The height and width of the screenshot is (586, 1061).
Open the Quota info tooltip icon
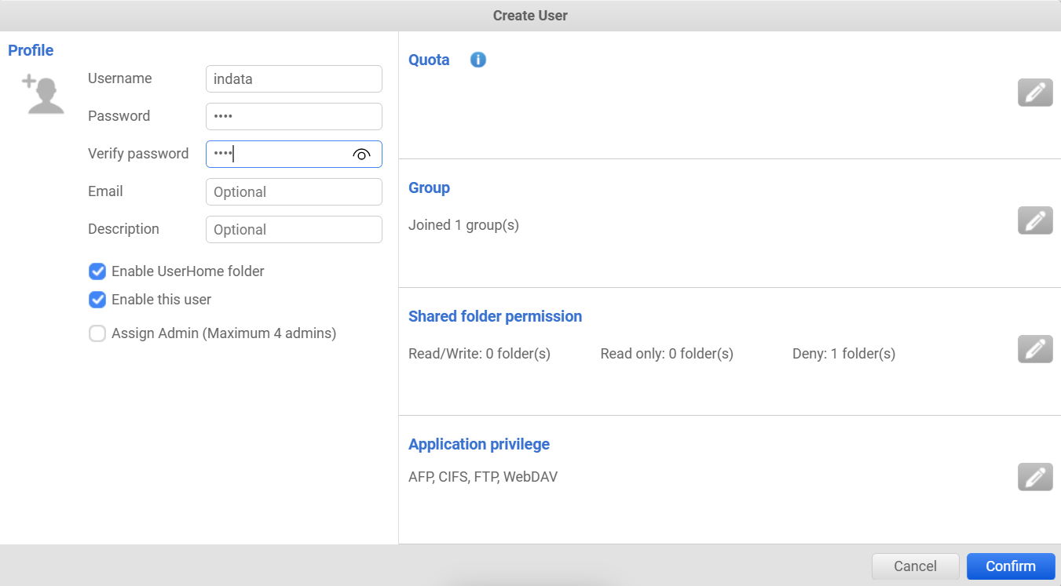click(478, 60)
